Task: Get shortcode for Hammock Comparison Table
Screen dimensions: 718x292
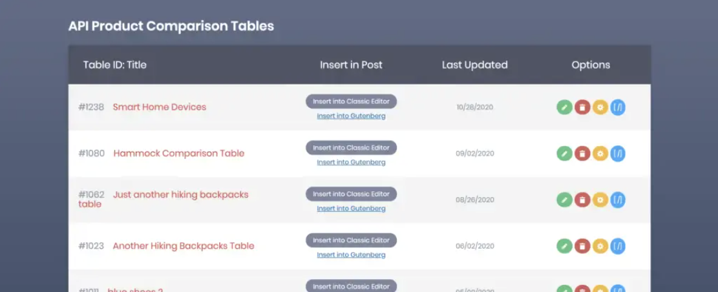Action: [618, 154]
